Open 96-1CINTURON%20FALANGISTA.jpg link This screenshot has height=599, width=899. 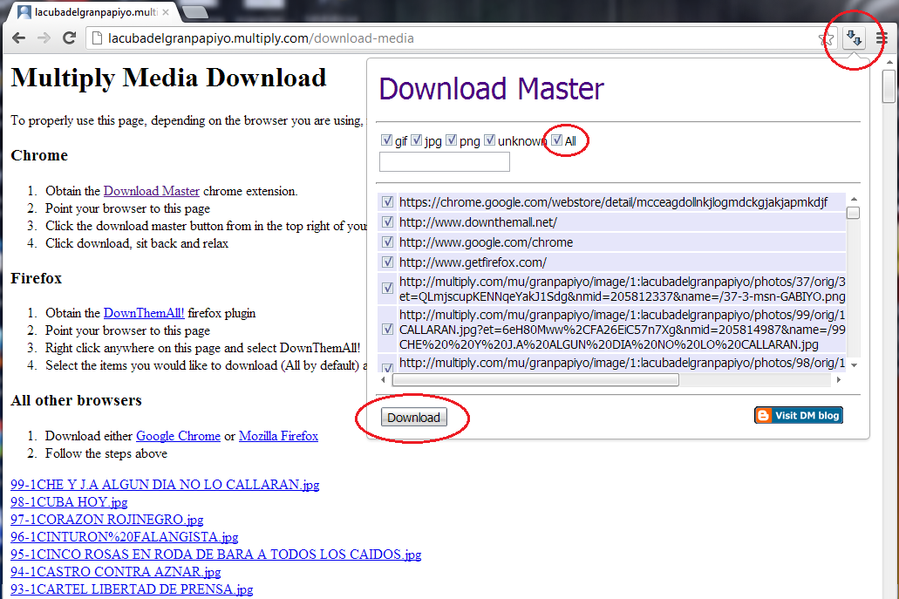coord(125,537)
